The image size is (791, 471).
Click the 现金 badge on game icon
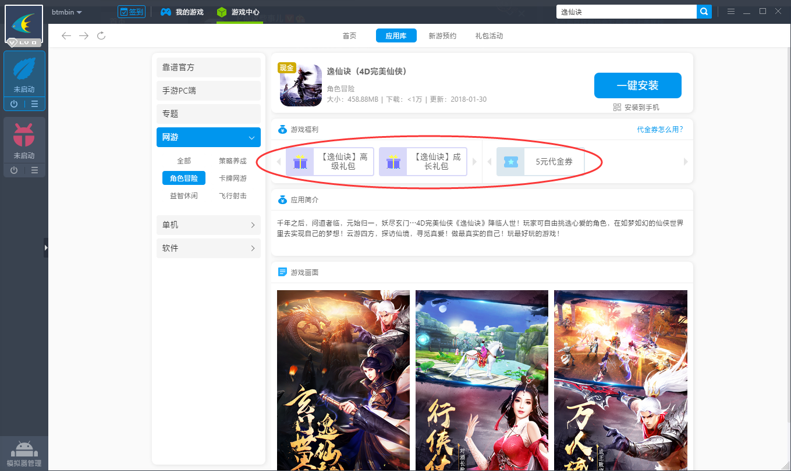[287, 67]
